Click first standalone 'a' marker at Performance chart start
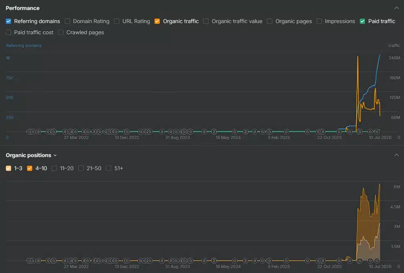This screenshot has height=273, width=404. click(x=38, y=132)
